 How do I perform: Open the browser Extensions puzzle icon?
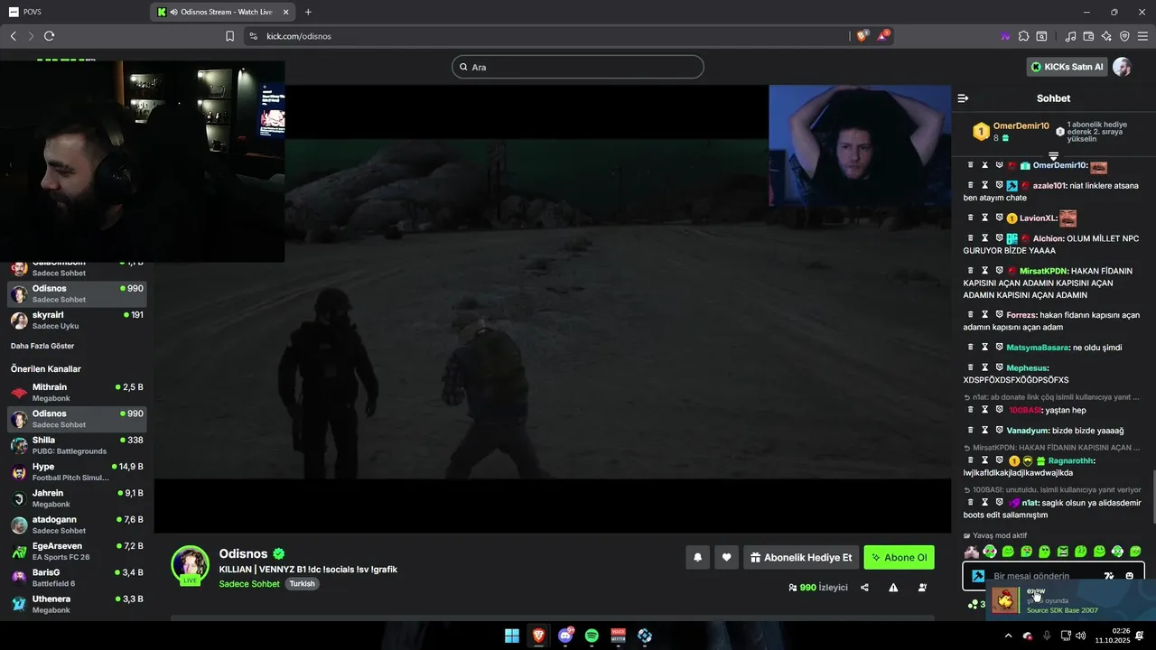1023,36
